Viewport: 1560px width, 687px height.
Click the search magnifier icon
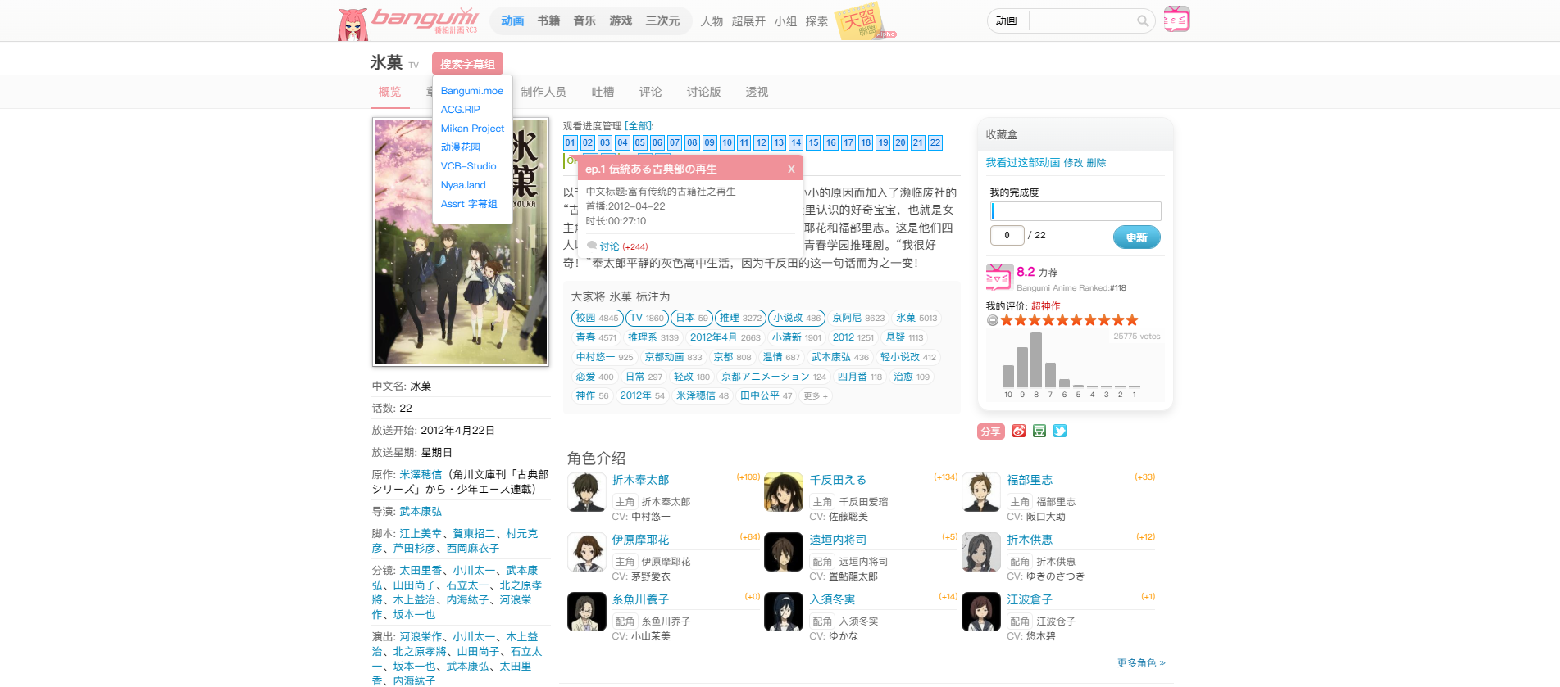pos(1142,21)
